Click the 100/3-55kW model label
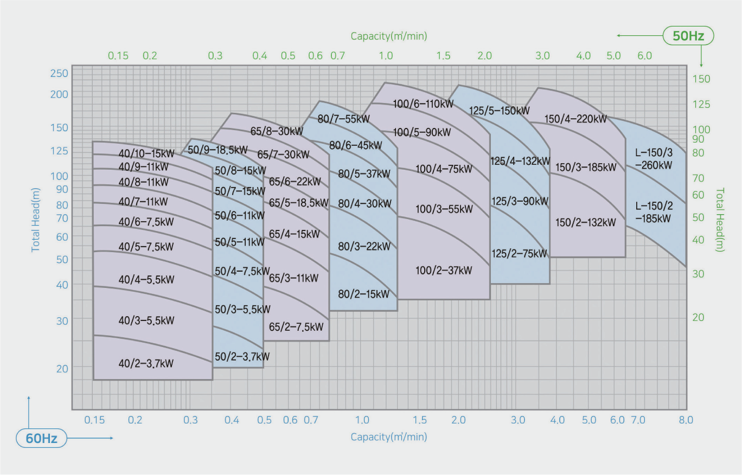The width and height of the screenshot is (742, 475). (x=444, y=209)
